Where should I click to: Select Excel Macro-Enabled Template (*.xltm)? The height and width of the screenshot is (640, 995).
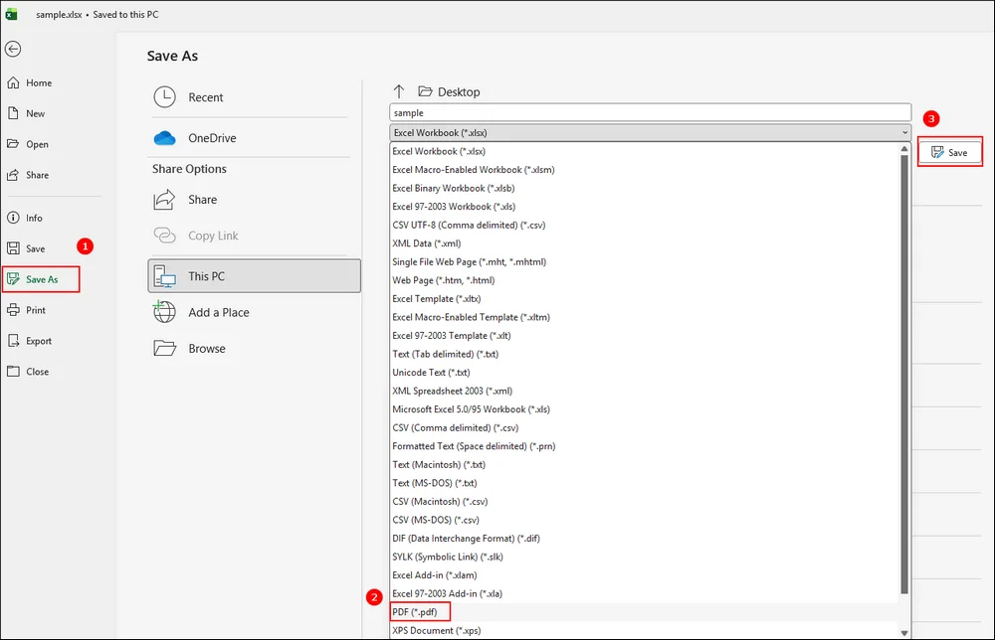[x=646, y=317]
